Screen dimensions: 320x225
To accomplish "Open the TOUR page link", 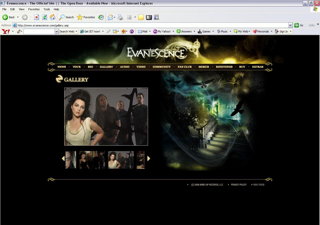I will [x=77, y=67].
